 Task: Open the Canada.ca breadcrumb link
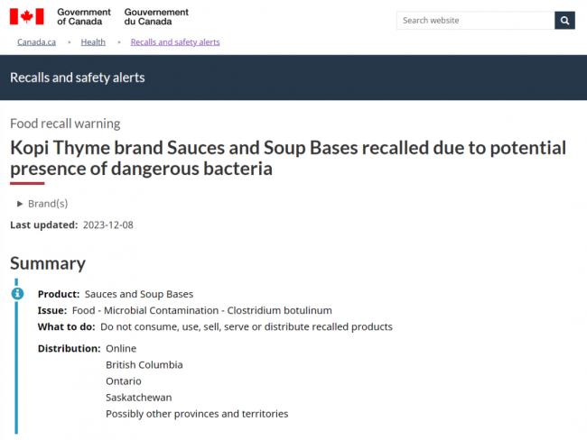tap(36, 42)
